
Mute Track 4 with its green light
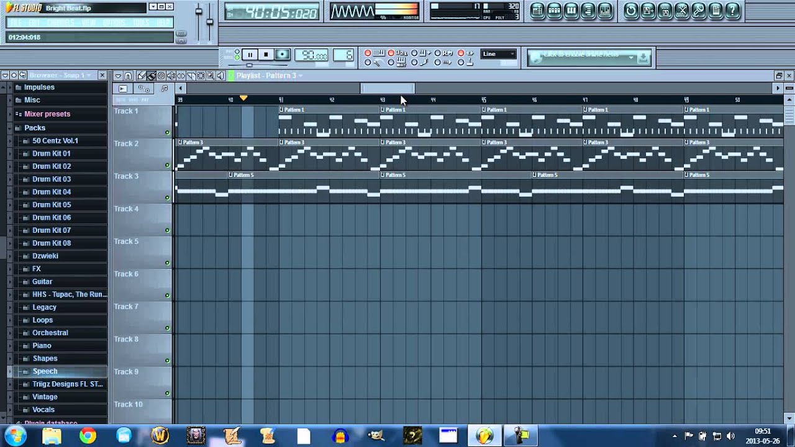click(167, 230)
